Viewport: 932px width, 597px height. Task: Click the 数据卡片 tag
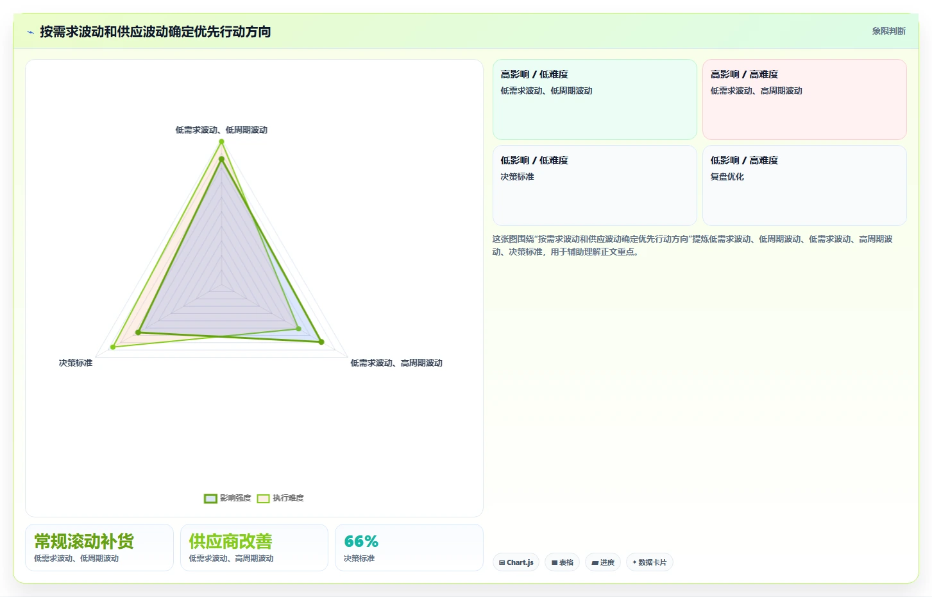pos(649,562)
